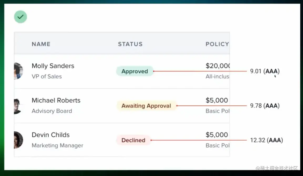
Task: Open the Molly Sanders name link
Action: (x=53, y=66)
